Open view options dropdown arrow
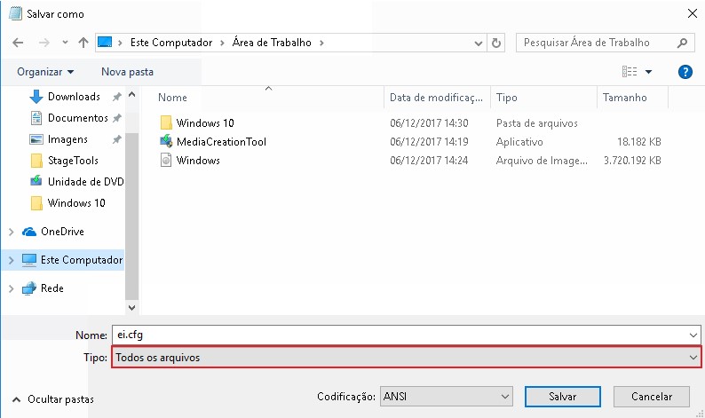The image size is (705, 418). click(x=648, y=72)
